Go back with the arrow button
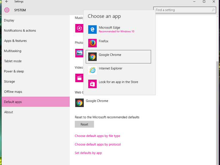 (7, 1)
